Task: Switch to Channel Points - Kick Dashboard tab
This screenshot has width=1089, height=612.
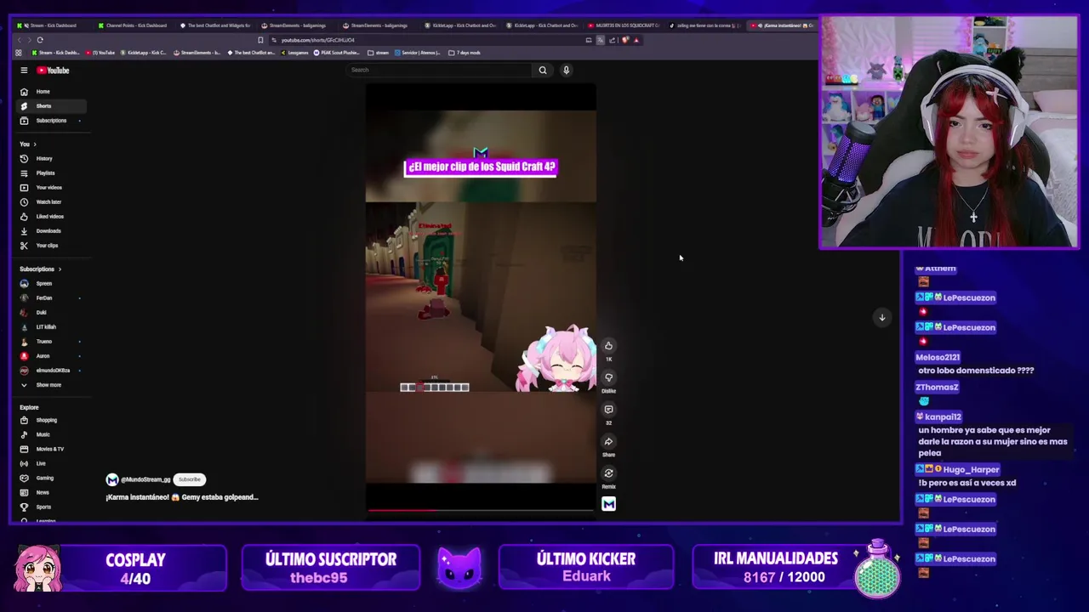Action: point(134,25)
